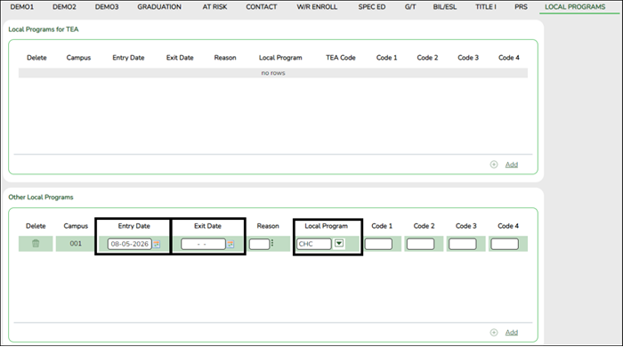The height and width of the screenshot is (347, 623).
Task: Click the Entry Date field showing 08-05-2026
Action: [130, 244]
